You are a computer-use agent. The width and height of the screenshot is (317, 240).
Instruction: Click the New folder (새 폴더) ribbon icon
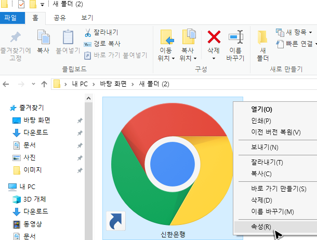click(x=262, y=37)
